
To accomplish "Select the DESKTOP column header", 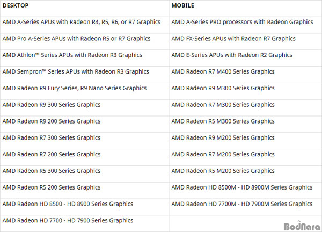I will coord(16,5).
